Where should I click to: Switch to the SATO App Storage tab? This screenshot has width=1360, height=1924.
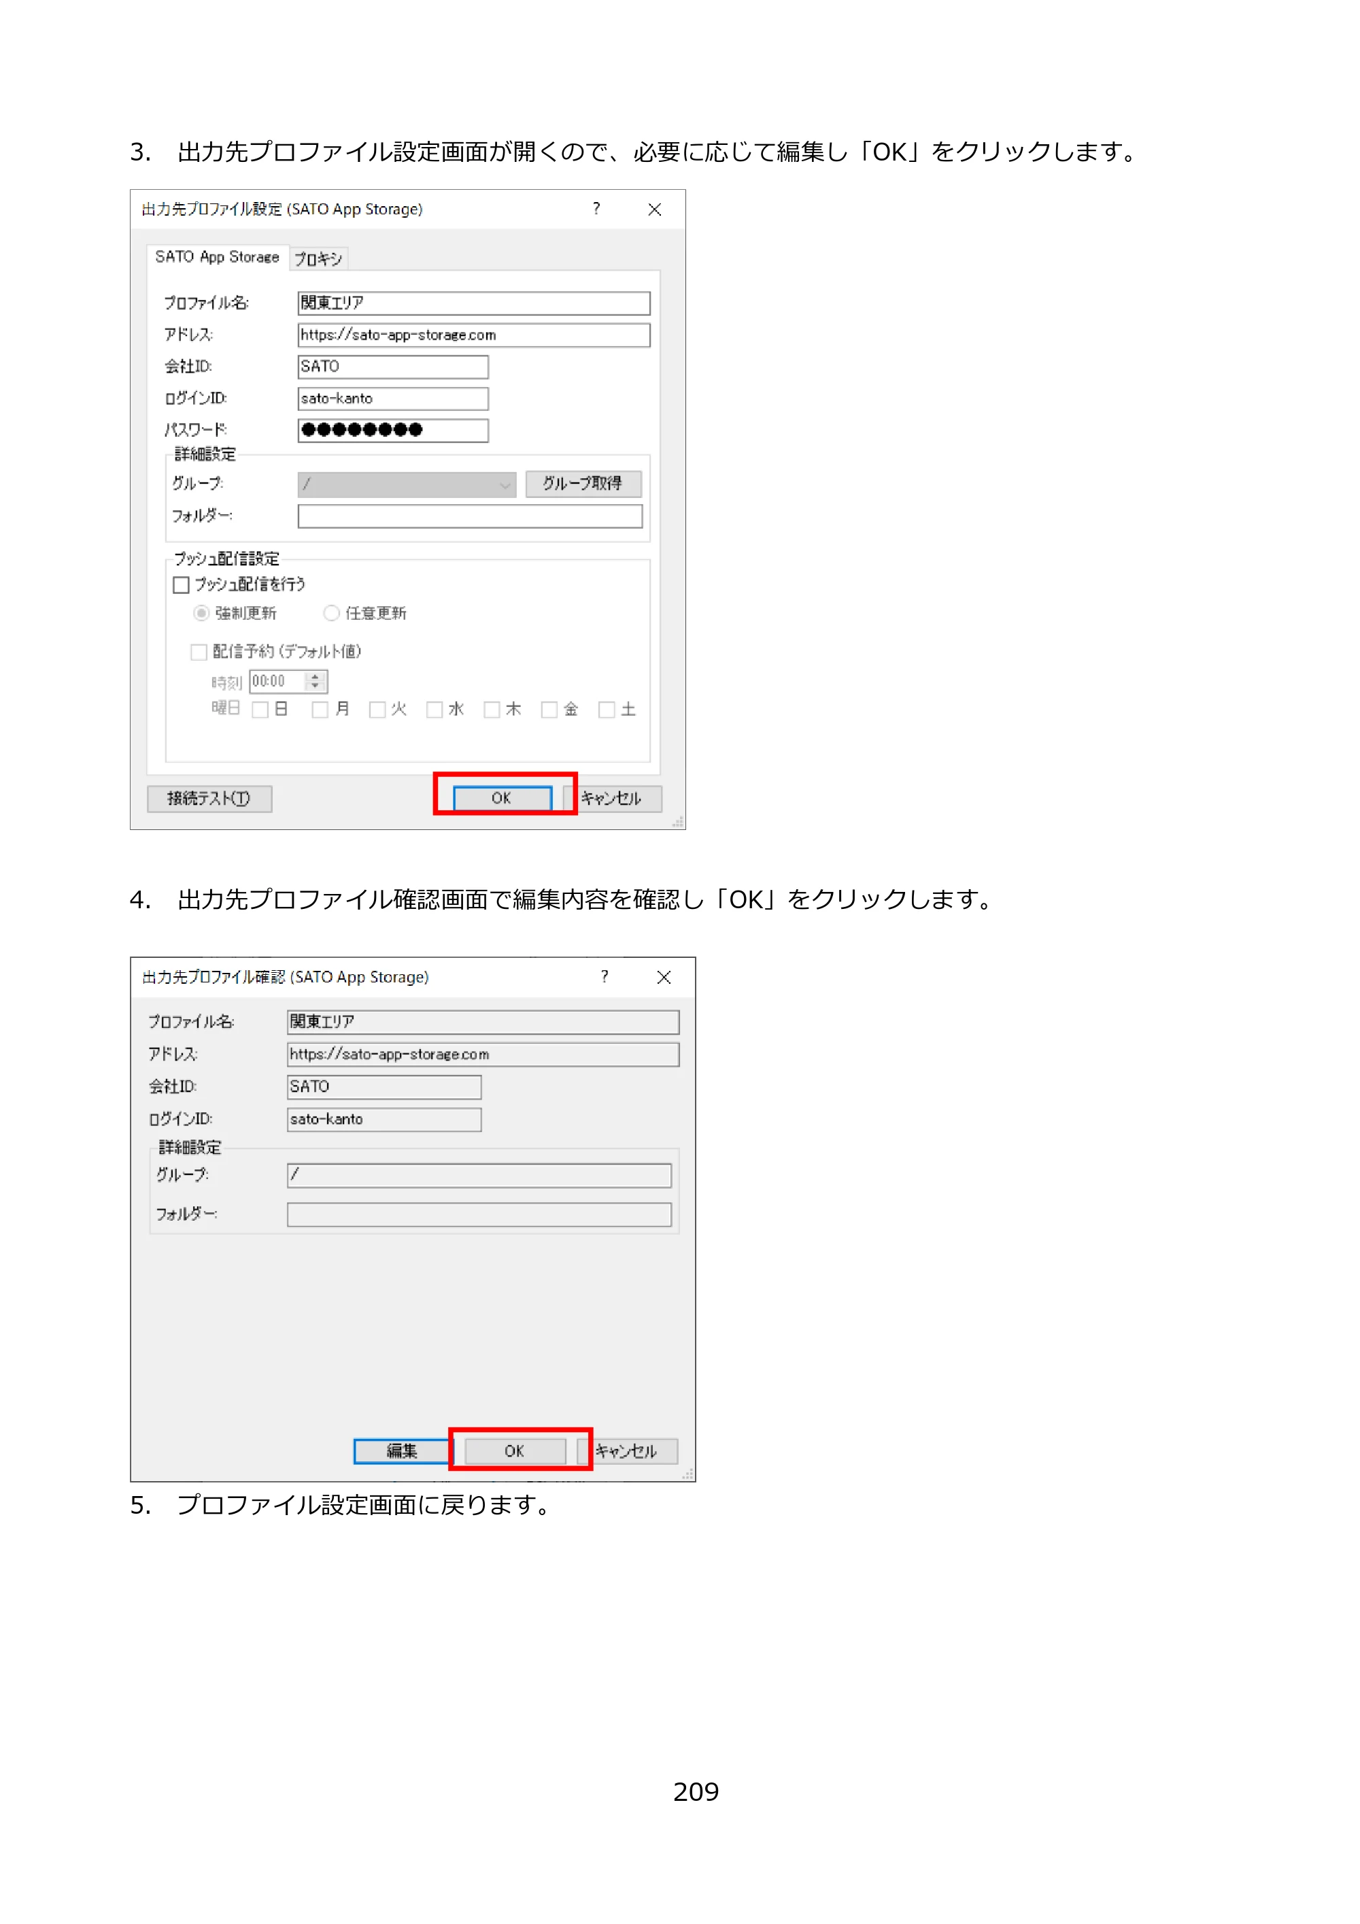coord(217,257)
